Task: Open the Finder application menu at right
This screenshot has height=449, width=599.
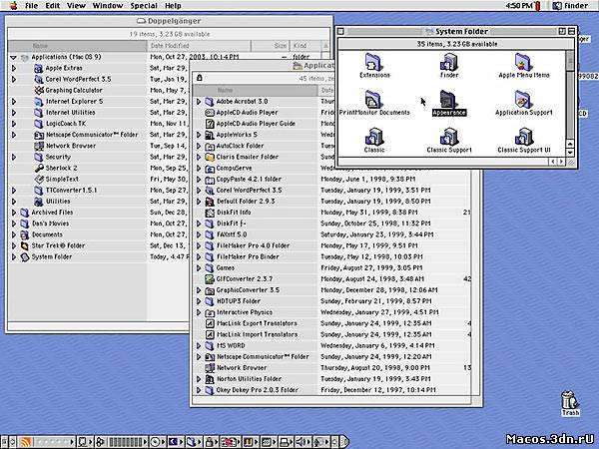Action: [x=570, y=6]
